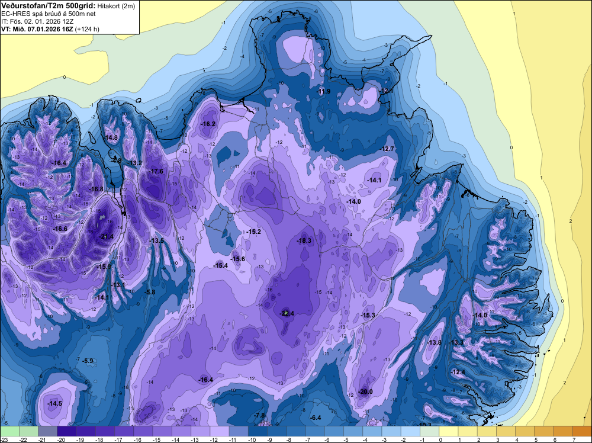The width and height of the screenshot is (592, 443).
Task: Select the -6.4 temperature label
Action: pos(316,418)
